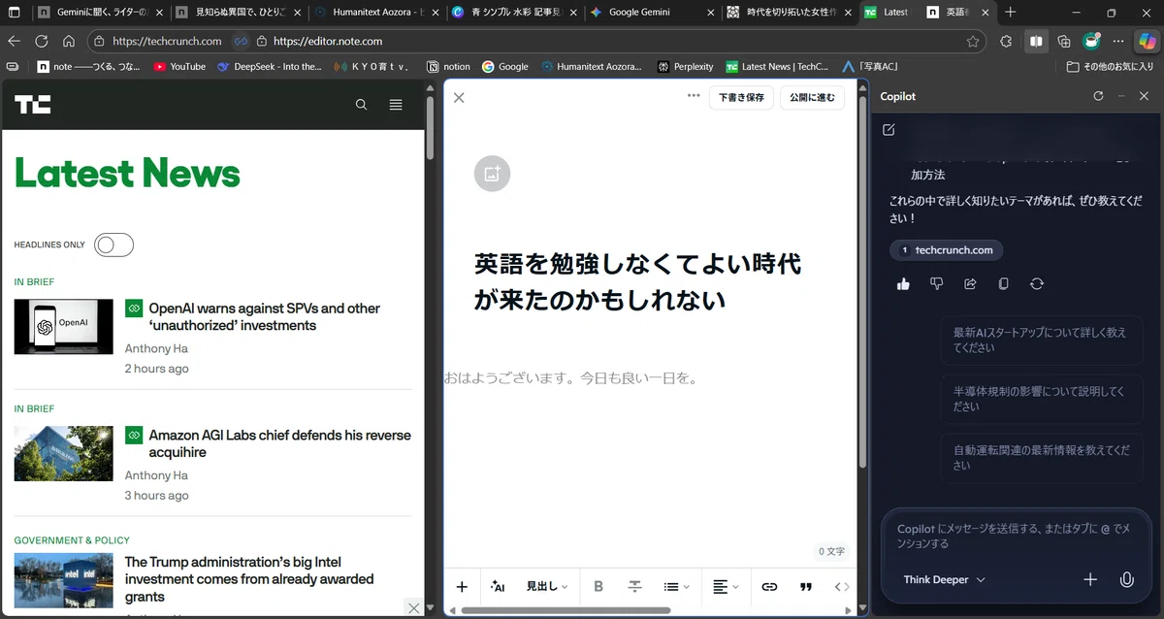Click the browser back arrow

(14, 42)
